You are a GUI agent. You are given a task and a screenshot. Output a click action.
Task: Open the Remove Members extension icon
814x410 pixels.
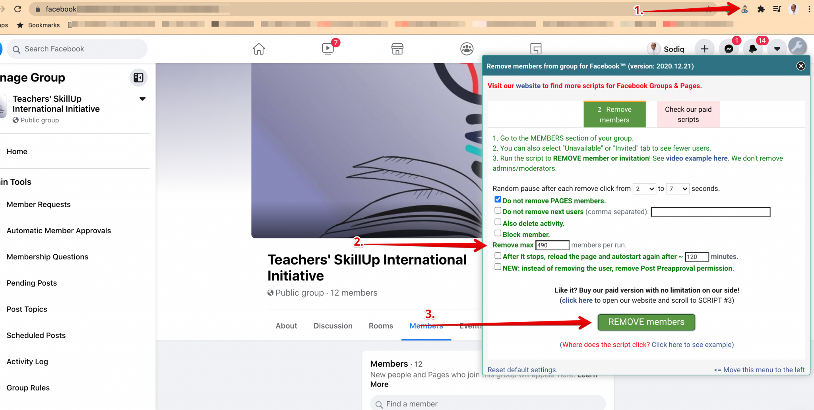click(x=745, y=9)
